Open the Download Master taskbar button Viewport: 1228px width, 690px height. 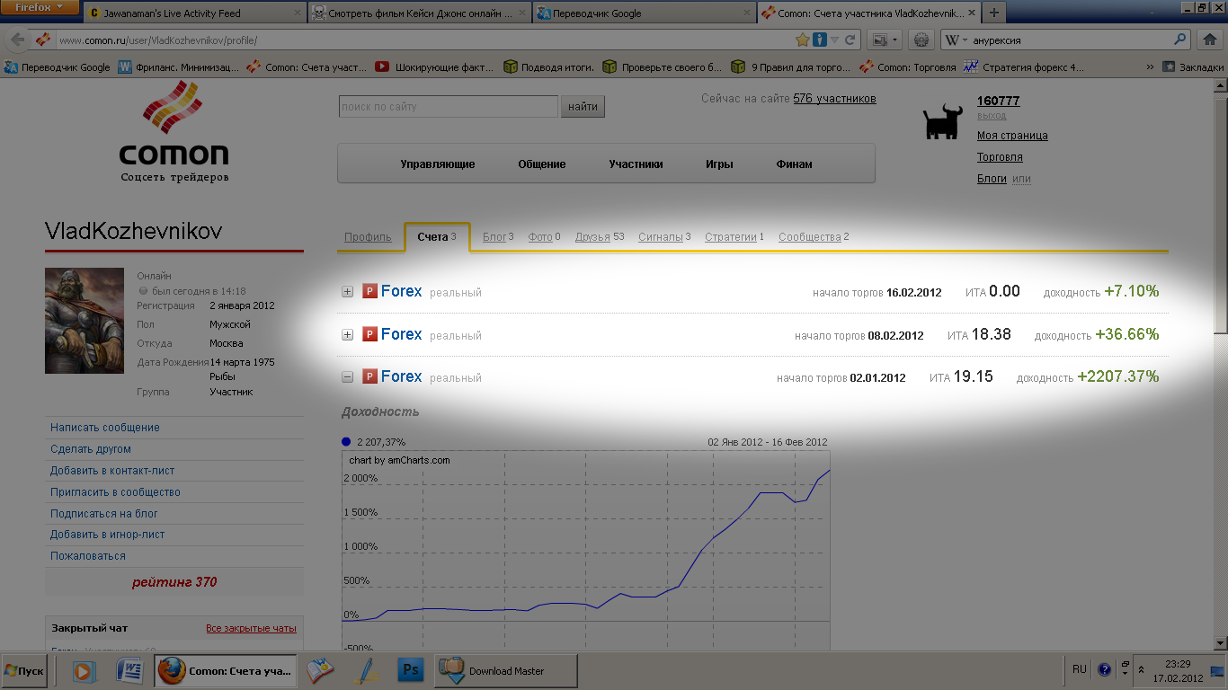[x=505, y=671]
